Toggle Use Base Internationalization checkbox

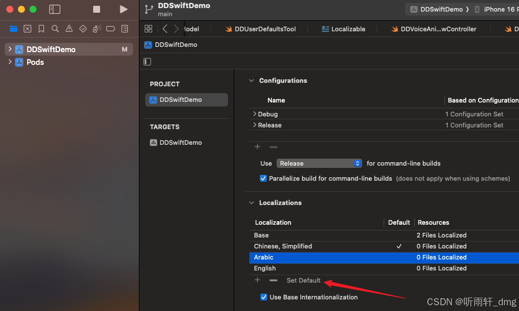point(263,297)
